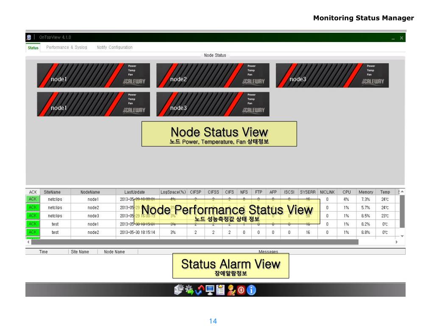Click the Node Name alarm list header

114,252
